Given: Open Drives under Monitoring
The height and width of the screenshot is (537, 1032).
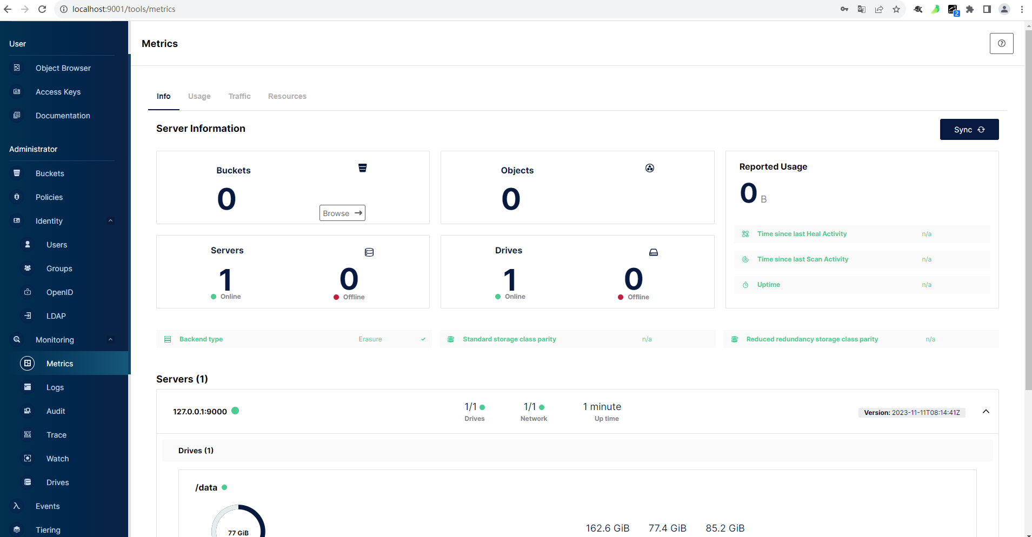Looking at the screenshot, I should point(57,482).
